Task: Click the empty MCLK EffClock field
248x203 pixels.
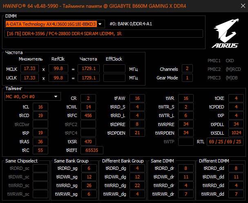Action: 114,68
